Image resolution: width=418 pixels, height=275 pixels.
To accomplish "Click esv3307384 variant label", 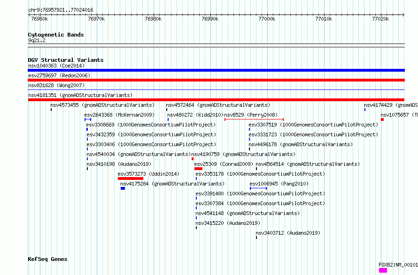I will coord(260,203).
